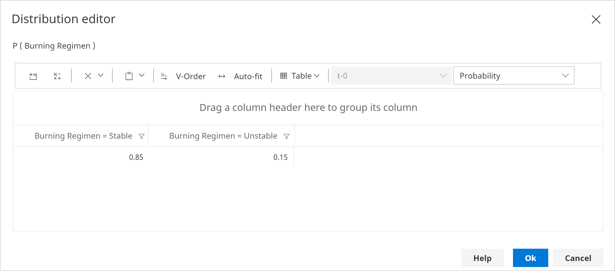Expand the delete options chevron
This screenshot has height=271, width=615.
pos(101,75)
